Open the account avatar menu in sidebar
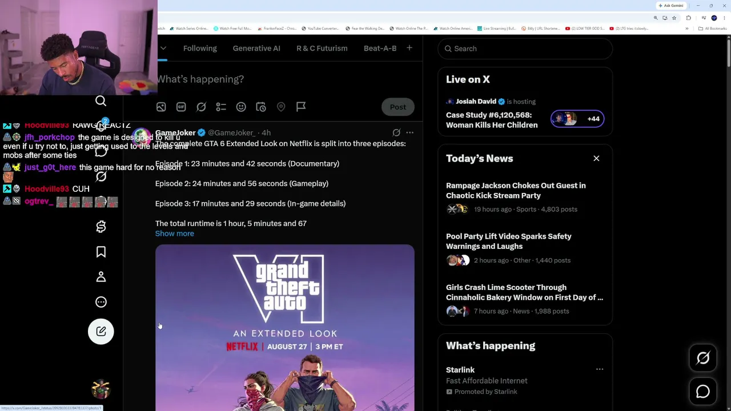 101,389
